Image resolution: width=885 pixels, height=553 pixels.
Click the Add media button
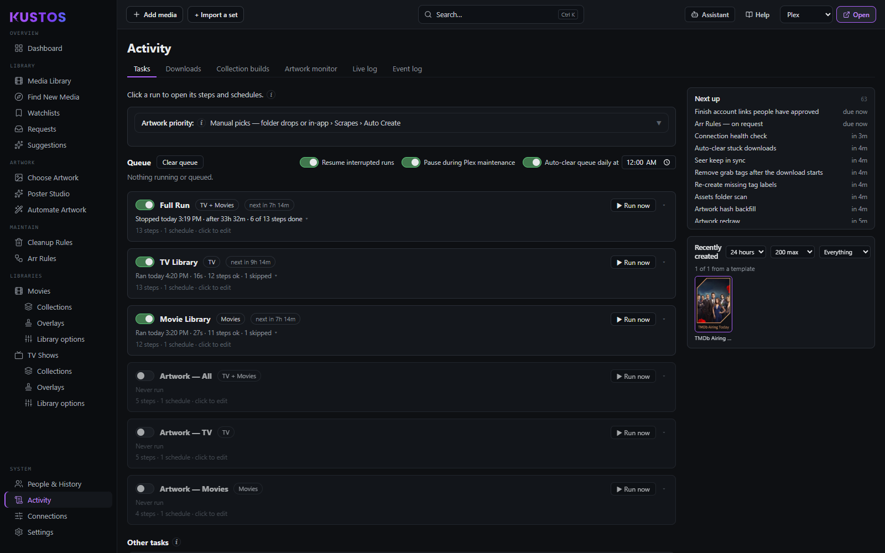click(x=155, y=15)
